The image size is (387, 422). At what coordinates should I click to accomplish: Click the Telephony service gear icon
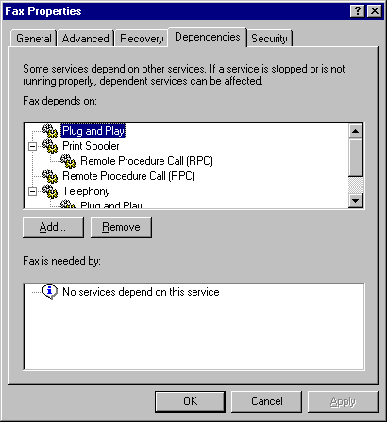click(x=50, y=191)
